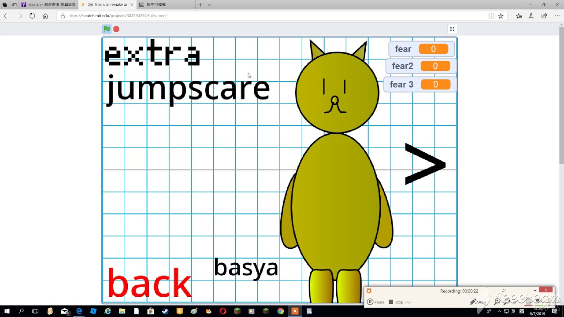
Task: Click the recorder zoom in magnifier
Action: coord(497,302)
